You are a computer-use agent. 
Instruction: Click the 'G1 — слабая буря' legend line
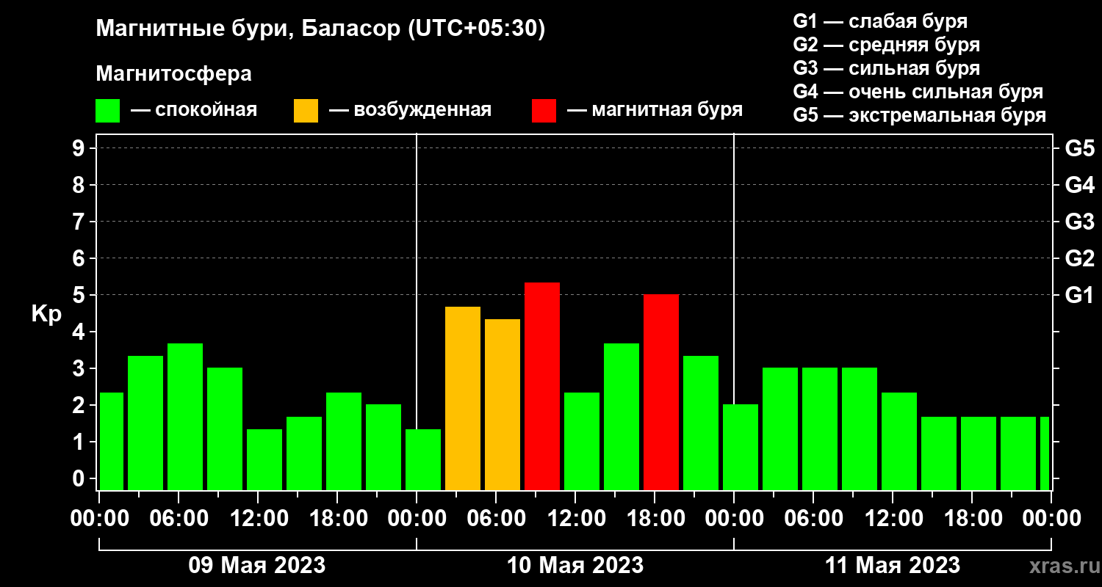tap(880, 21)
